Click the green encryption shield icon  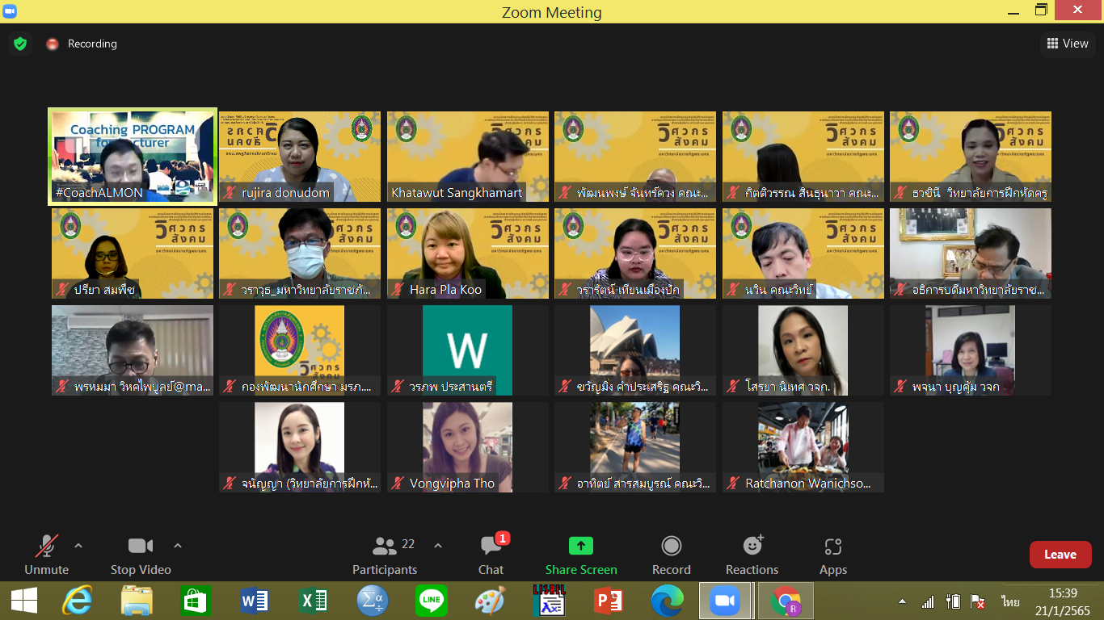pyautogui.click(x=20, y=44)
